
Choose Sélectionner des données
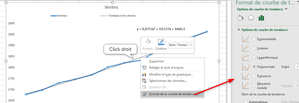pos(172,81)
